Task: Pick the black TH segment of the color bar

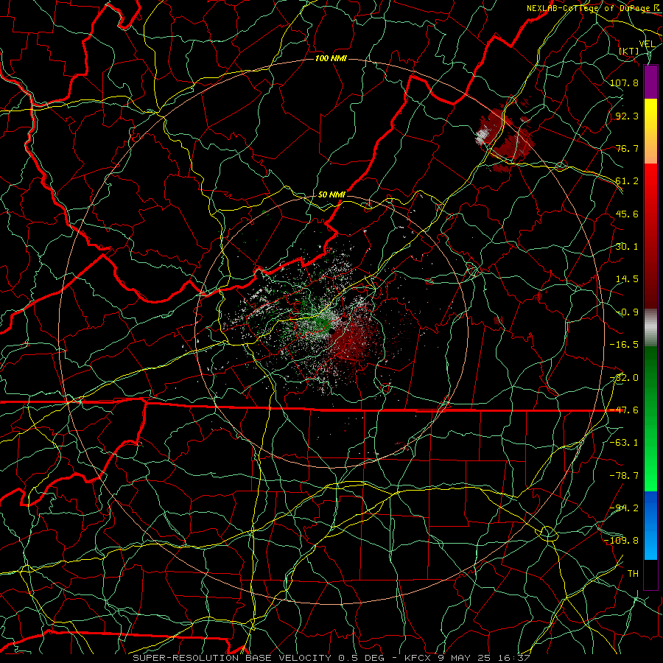Action: (650, 574)
